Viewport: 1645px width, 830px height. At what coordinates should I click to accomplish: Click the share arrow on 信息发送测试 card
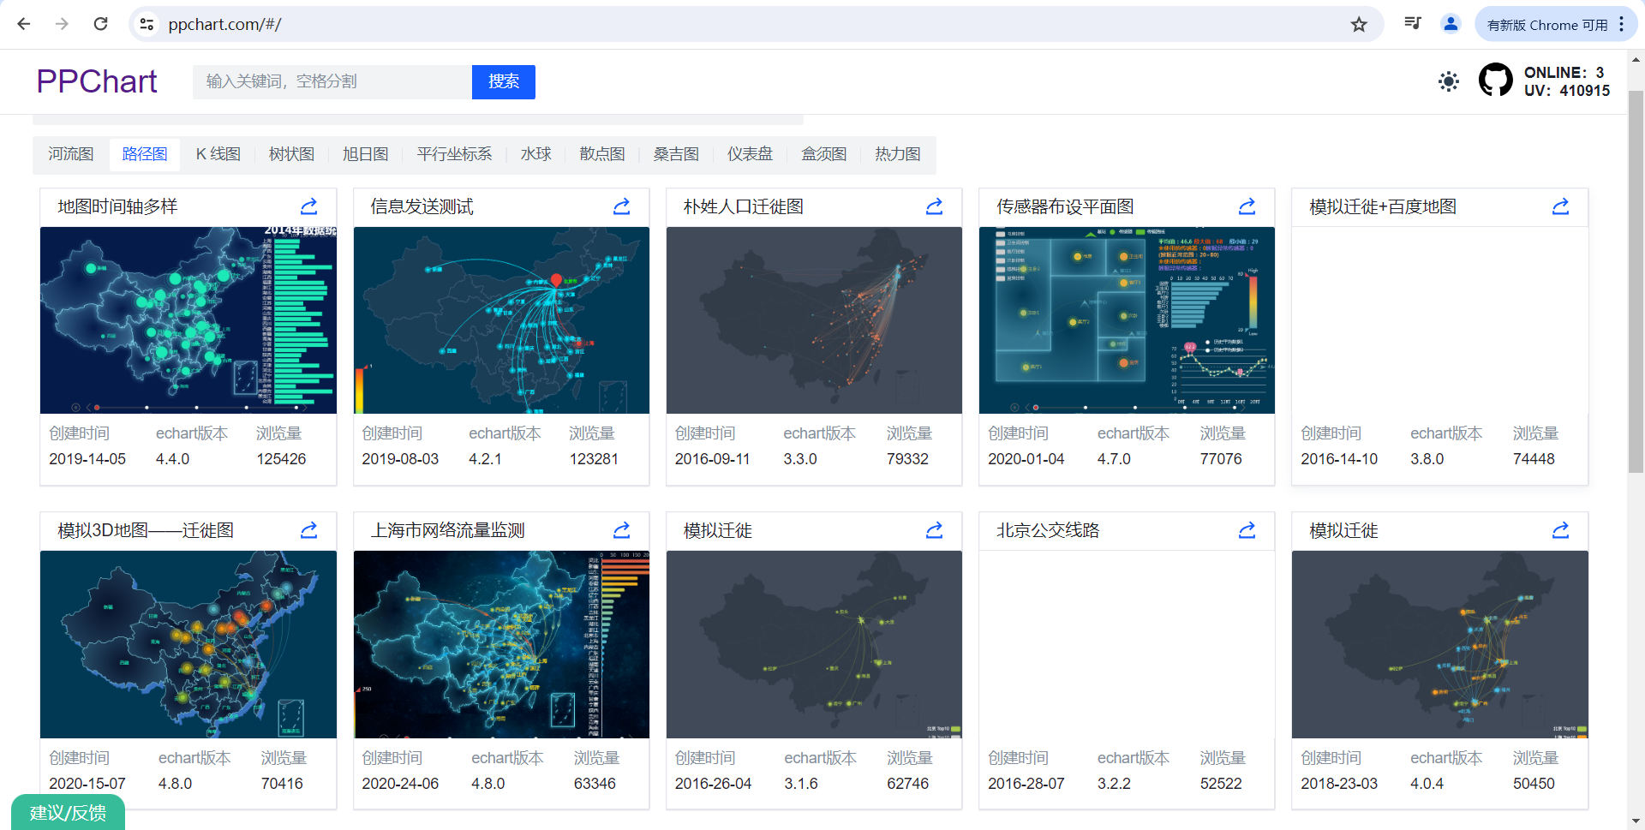(x=621, y=206)
